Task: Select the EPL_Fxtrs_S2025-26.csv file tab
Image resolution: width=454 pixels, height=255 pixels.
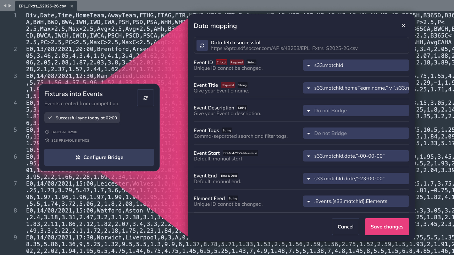Action: point(42,6)
